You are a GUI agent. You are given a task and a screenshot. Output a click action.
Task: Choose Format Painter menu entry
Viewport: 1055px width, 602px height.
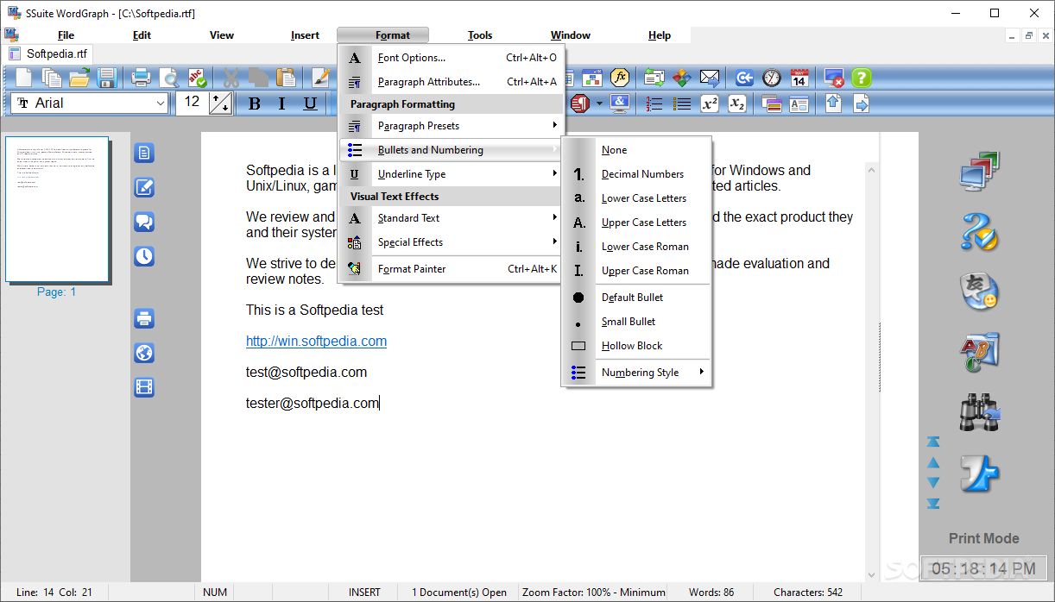452,269
